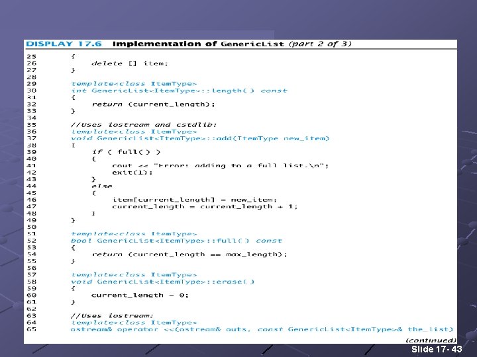Click the 'exit(1);' code line

click(x=132, y=173)
